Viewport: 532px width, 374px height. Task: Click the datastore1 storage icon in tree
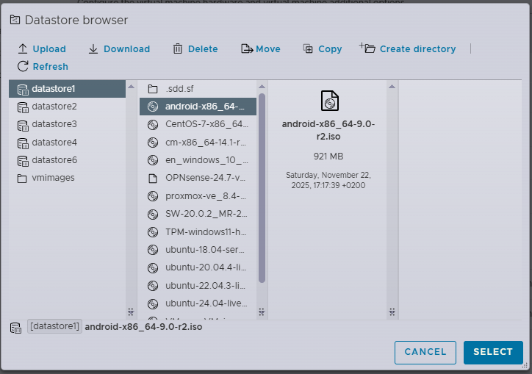(23, 90)
